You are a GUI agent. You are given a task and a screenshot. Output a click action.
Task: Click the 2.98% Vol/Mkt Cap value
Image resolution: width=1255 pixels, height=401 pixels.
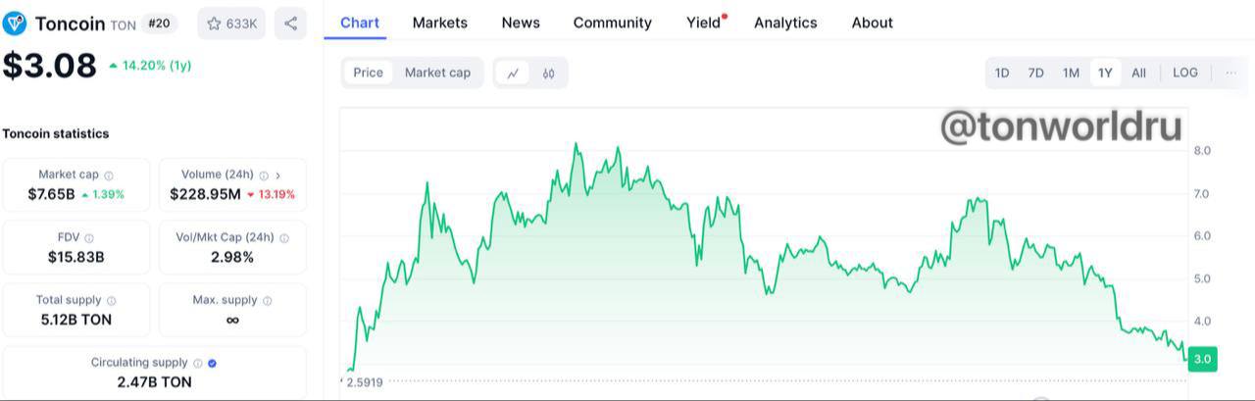[x=232, y=257]
